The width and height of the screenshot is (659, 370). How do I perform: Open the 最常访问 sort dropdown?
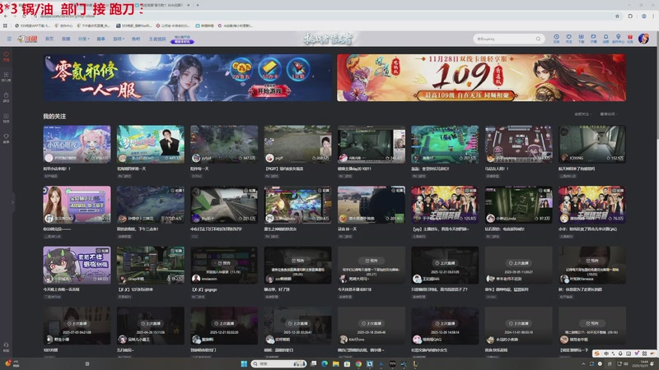coord(608,114)
